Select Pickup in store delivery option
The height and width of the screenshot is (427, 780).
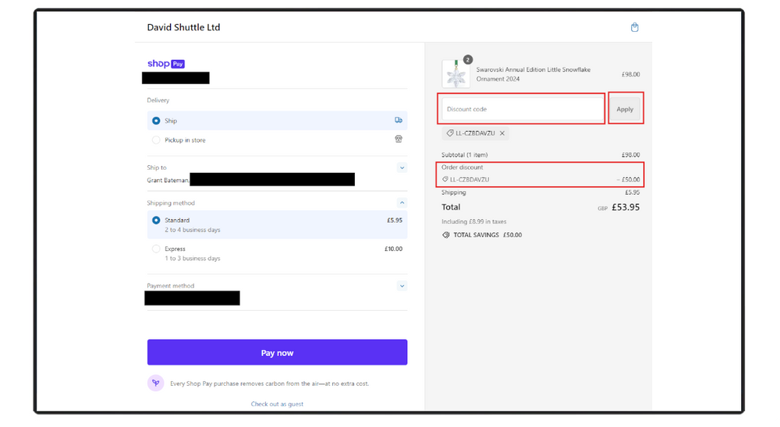pos(157,140)
